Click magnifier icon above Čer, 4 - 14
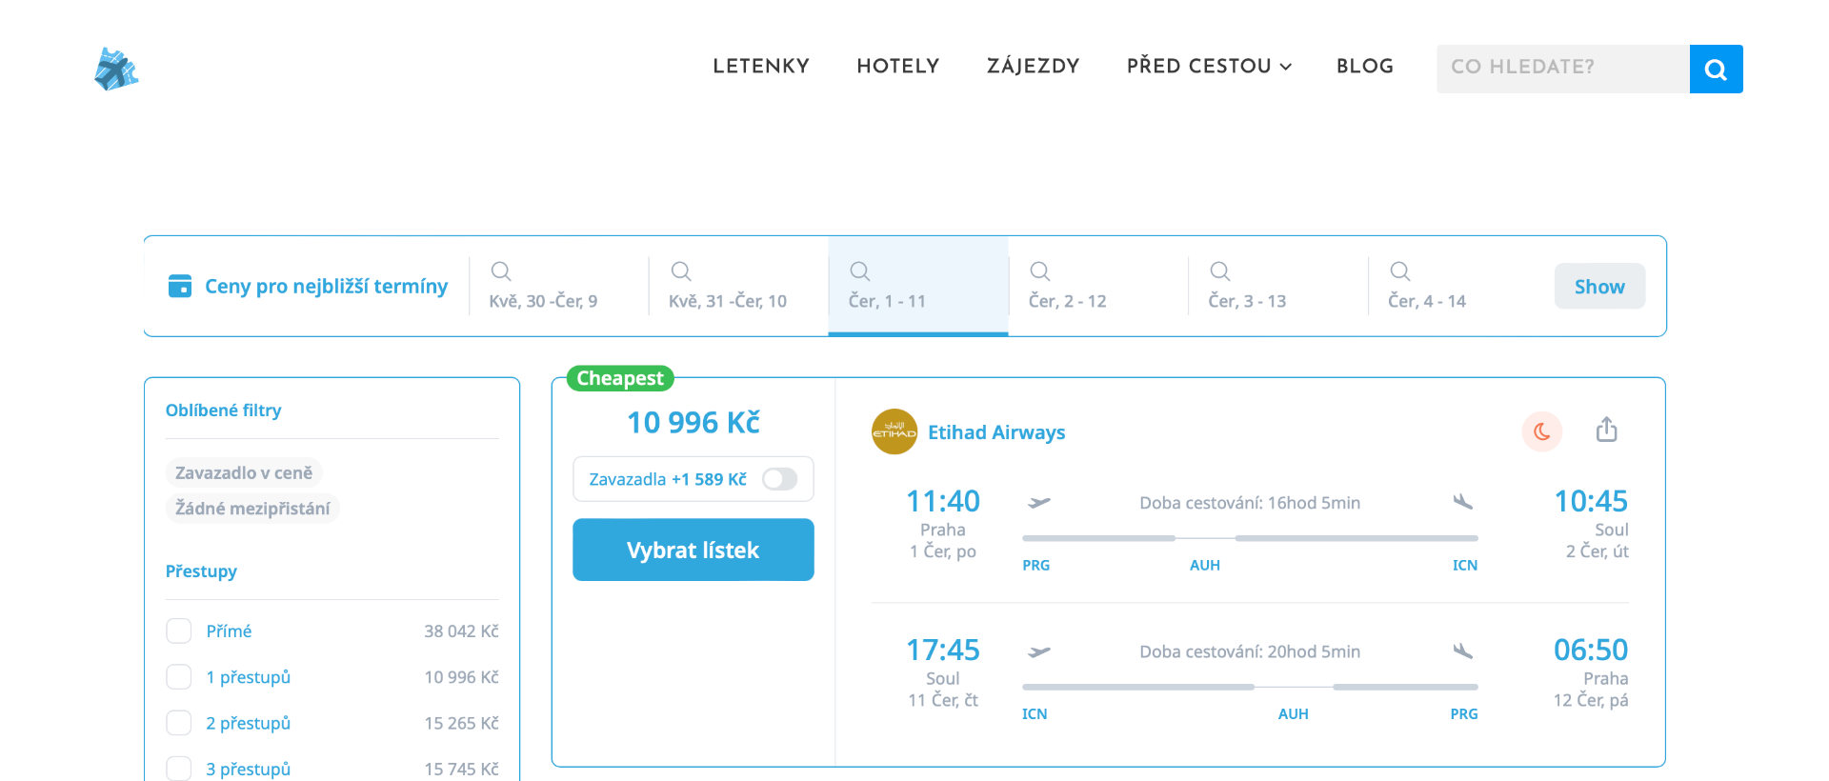This screenshot has height=781, width=1829. pyautogui.click(x=1399, y=271)
